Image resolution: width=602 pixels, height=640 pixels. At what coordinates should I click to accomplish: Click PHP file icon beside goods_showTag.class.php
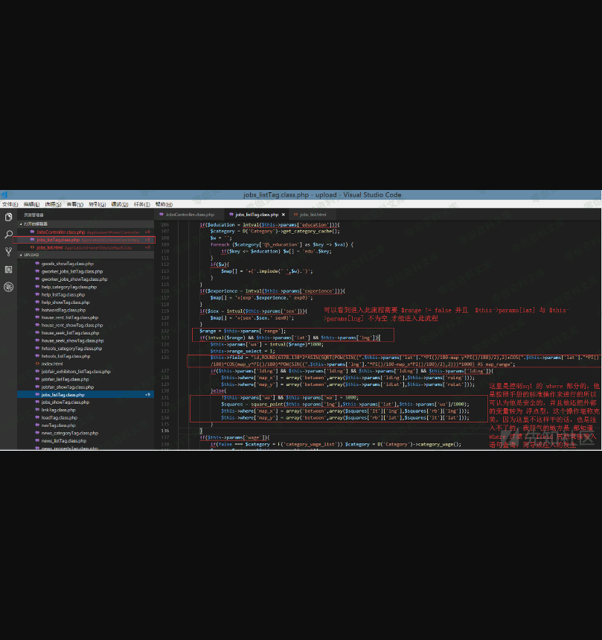36,264
